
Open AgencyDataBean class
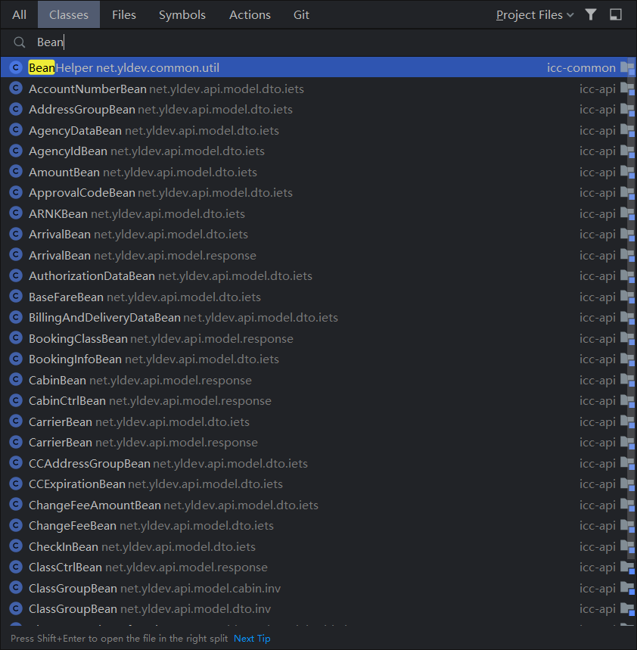[x=318, y=131]
